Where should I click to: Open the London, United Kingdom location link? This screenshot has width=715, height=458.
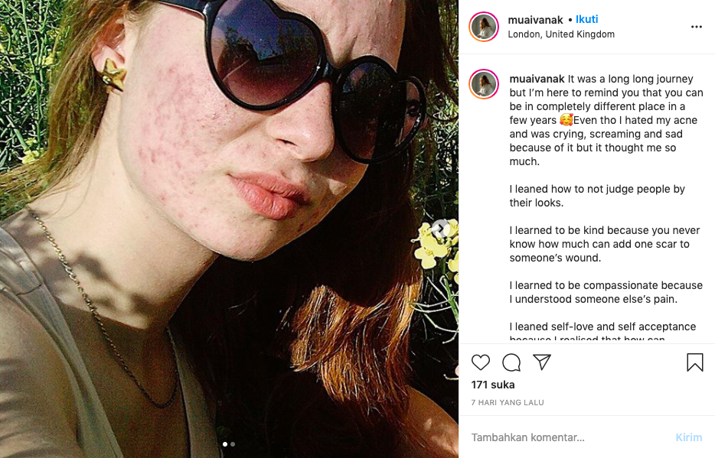561,34
